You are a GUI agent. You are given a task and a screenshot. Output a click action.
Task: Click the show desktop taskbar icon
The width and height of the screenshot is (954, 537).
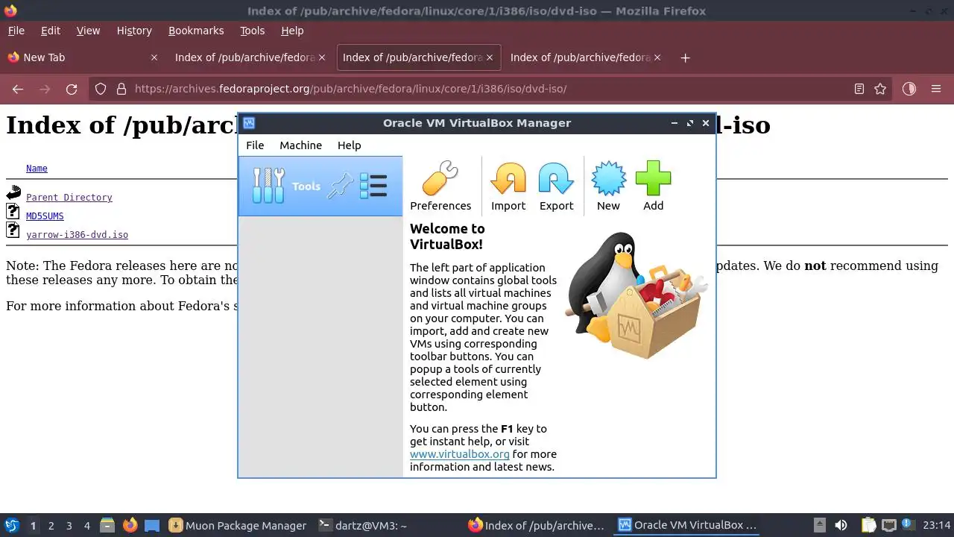(x=152, y=525)
